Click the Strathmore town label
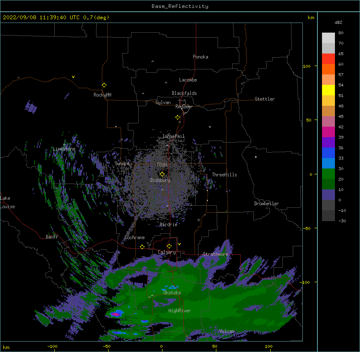The image size is (360, 352). click(x=215, y=254)
